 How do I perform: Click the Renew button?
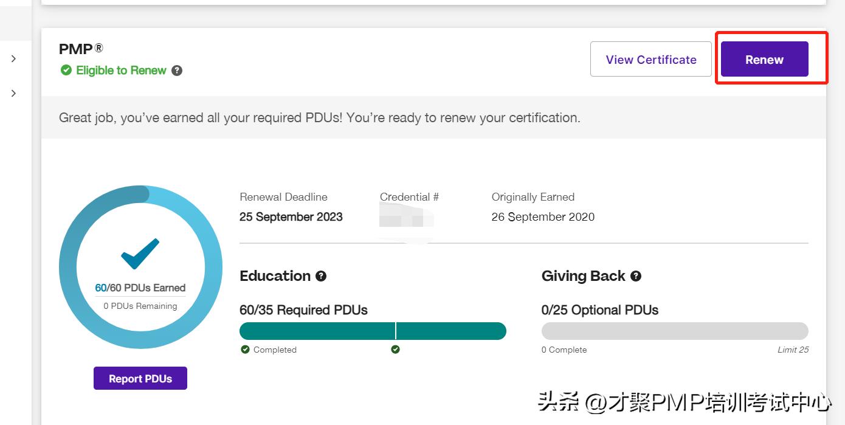(764, 59)
